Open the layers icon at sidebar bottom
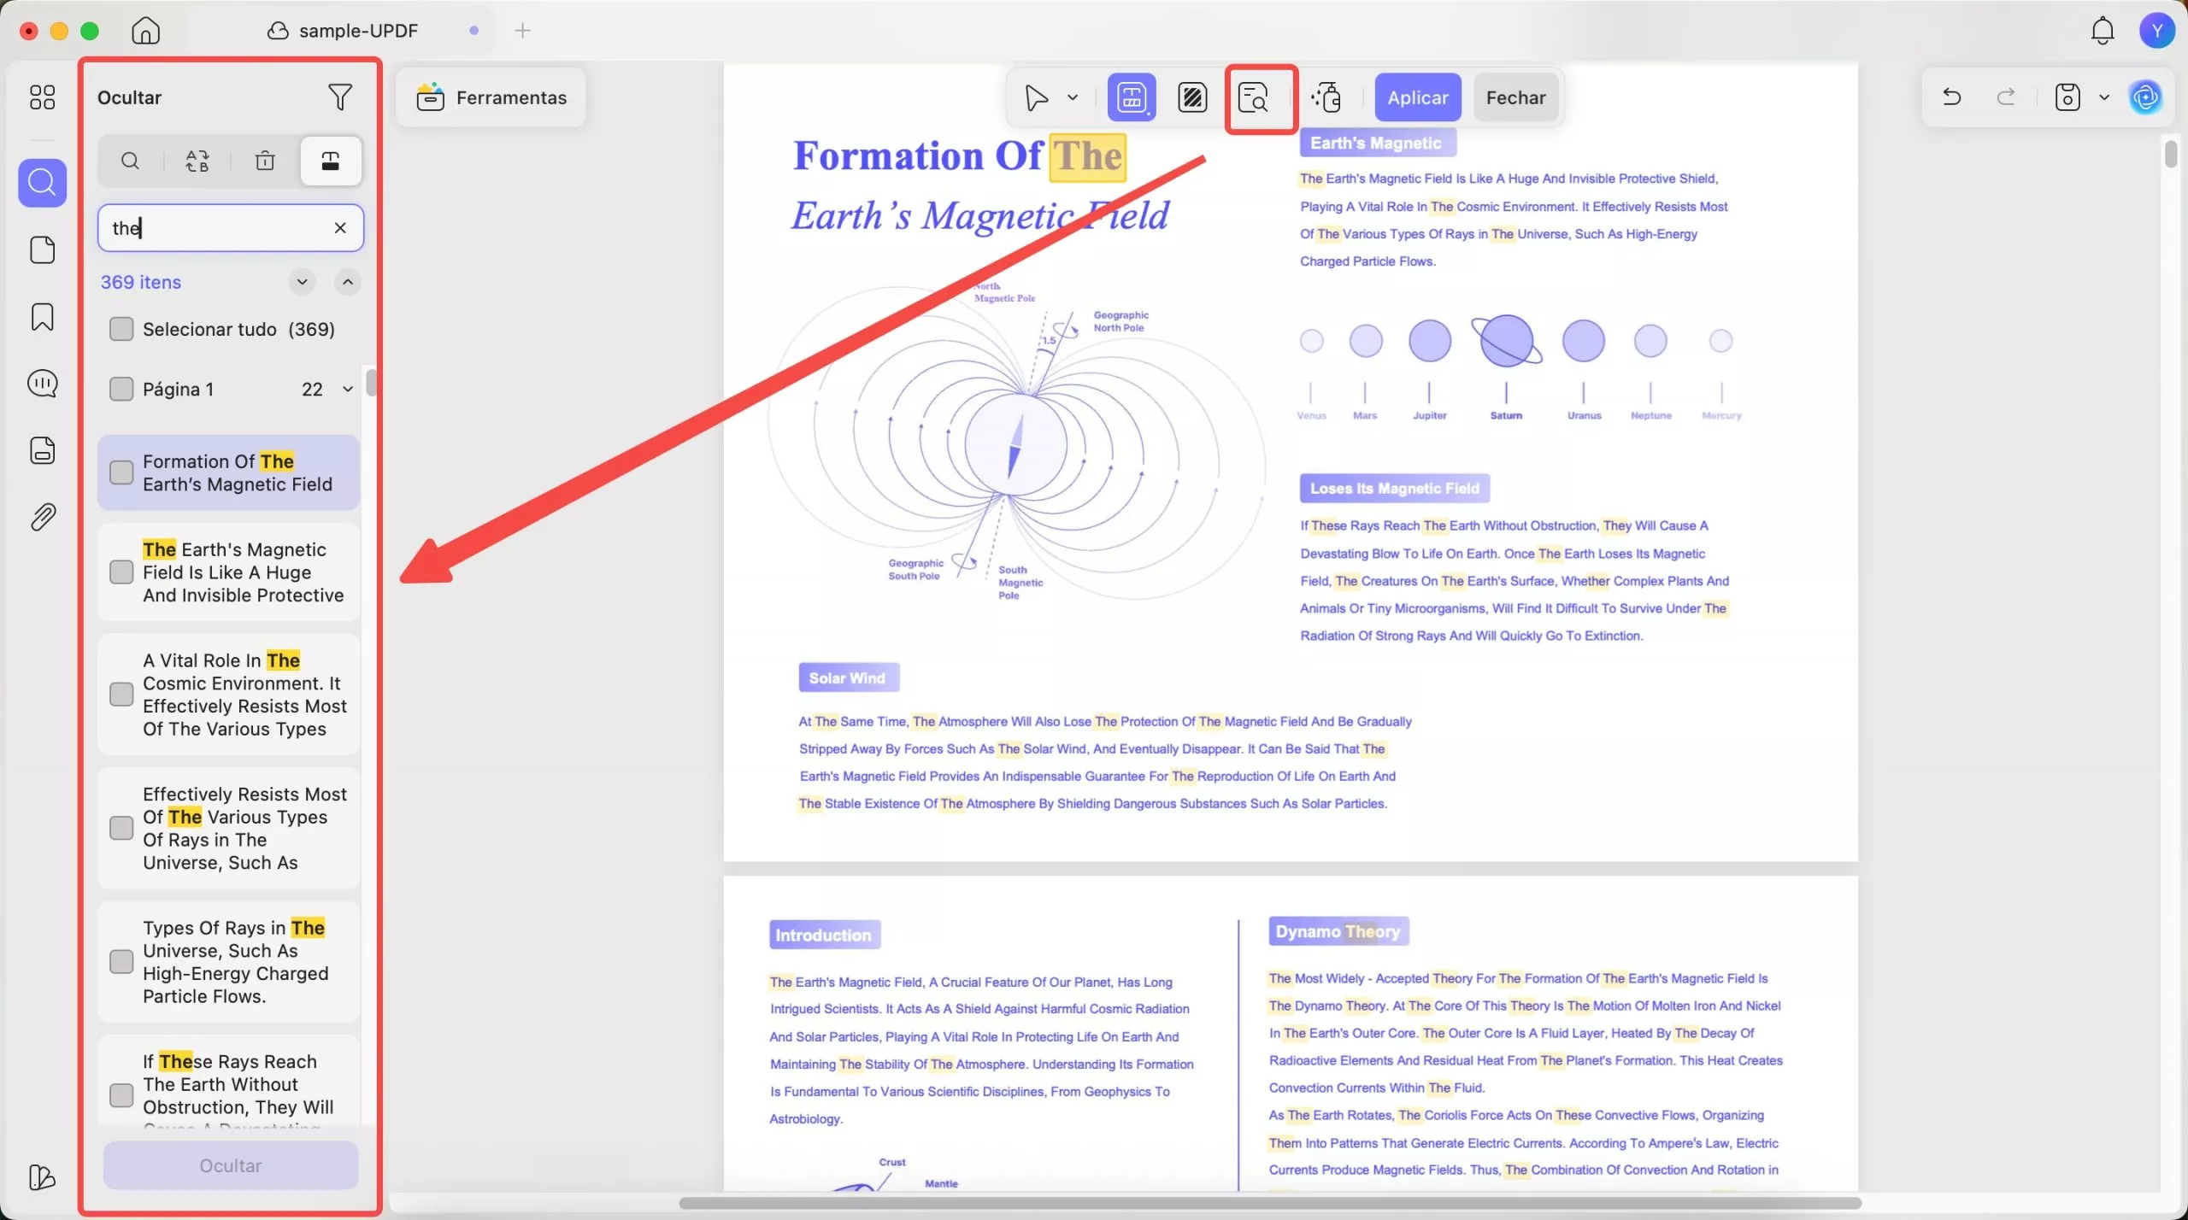This screenshot has height=1220, width=2188. point(42,1177)
